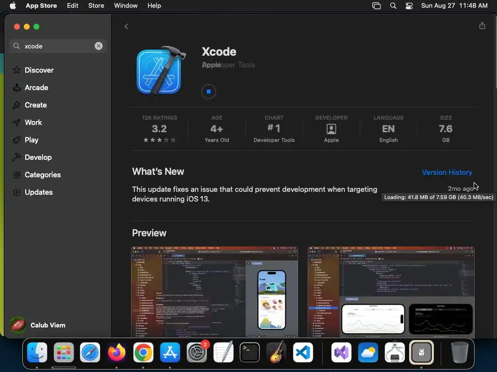The height and width of the screenshot is (372, 497).
Task: Open TextEdit from the Dock
Action: click(223, 352)
